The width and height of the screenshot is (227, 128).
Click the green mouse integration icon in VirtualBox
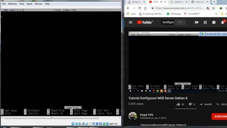coord(104,124)
